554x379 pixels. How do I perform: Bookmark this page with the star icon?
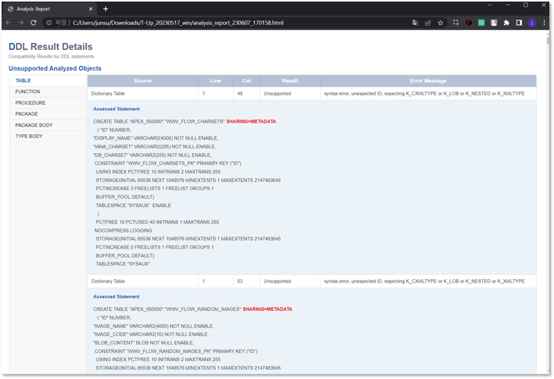pyautogui.click(x=440, y=23)
